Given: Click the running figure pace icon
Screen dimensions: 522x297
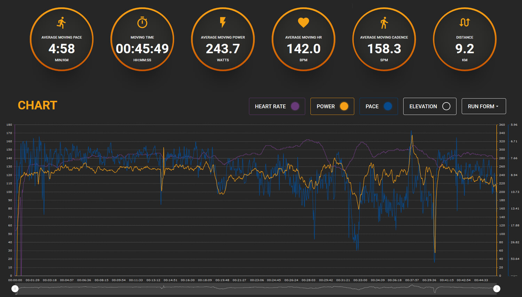Looking at the screenshot, I should 62,23.
